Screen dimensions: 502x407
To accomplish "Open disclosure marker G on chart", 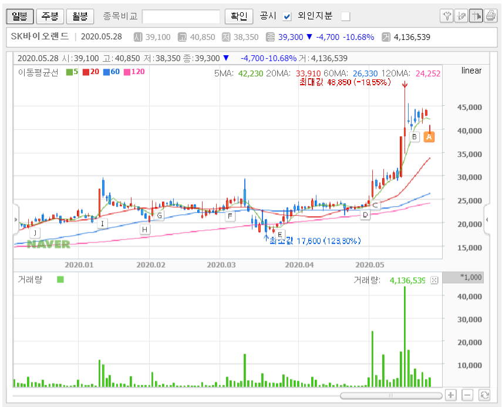I will 159,215.
